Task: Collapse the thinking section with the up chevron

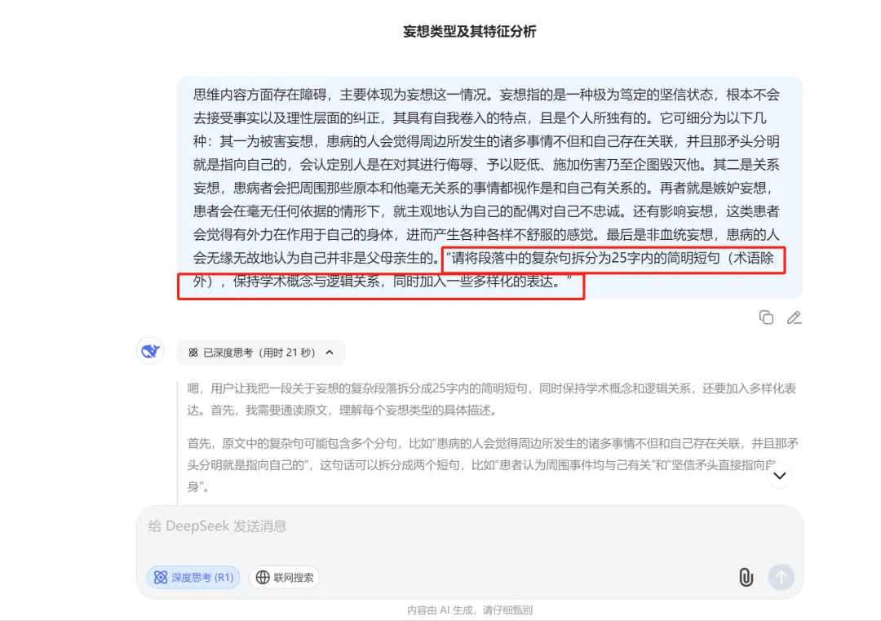Action: 330,353
